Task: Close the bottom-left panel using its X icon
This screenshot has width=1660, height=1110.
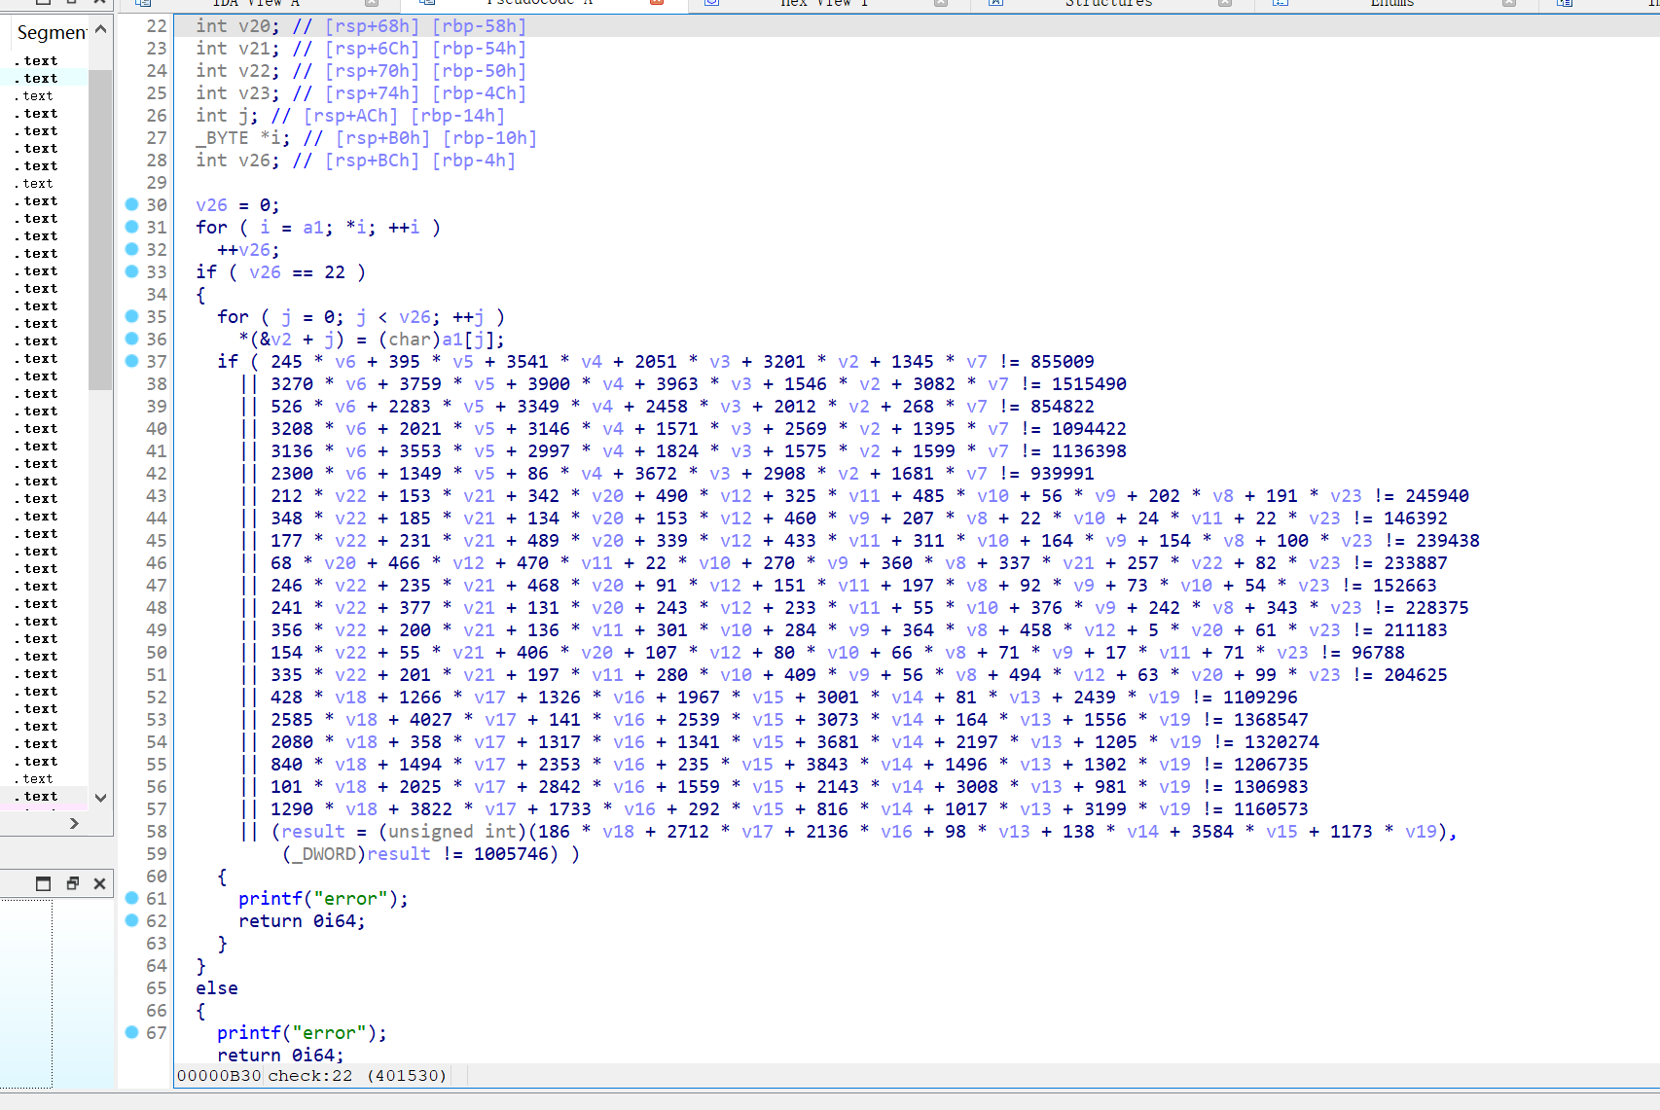Action: point(99,883)
